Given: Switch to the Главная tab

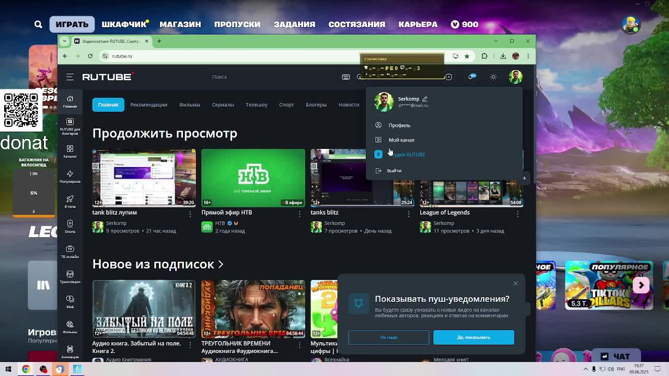Looking at the screenshot, I should [108, 104].
